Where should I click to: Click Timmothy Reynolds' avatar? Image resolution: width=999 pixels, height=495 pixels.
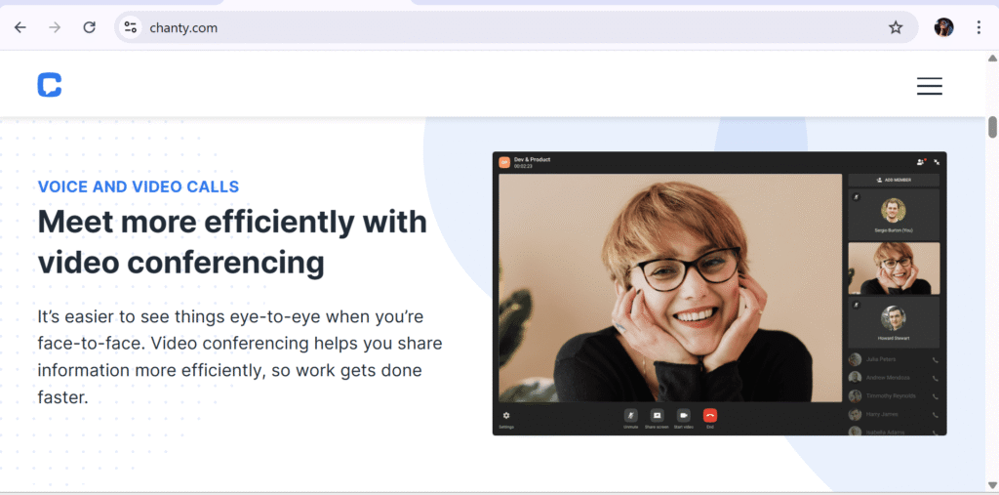(x=855, y=396)
